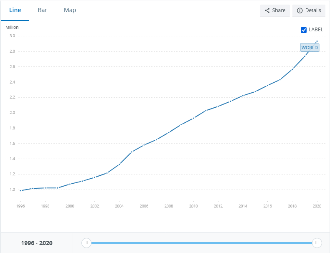
Task: Click the left year-range slider handle
Action: 86,243
